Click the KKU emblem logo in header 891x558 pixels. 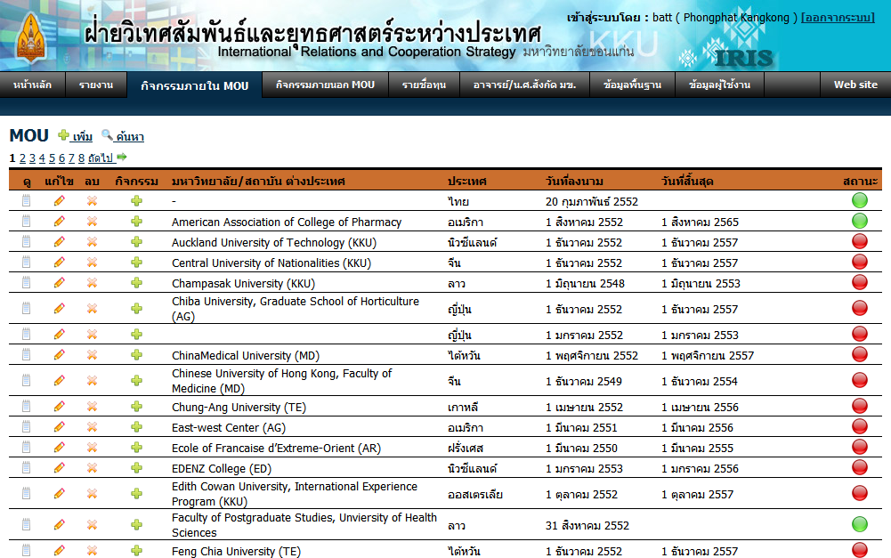31,37
